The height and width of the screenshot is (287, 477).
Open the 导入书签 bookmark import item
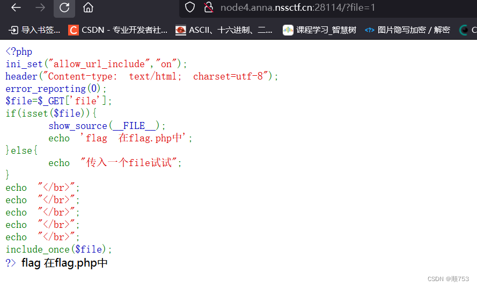point(34,30)
